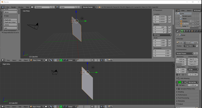Image resolution: width=202 pixels, height=108 pixels.
Task: Click the Mirror button
Action: point(11,12)
